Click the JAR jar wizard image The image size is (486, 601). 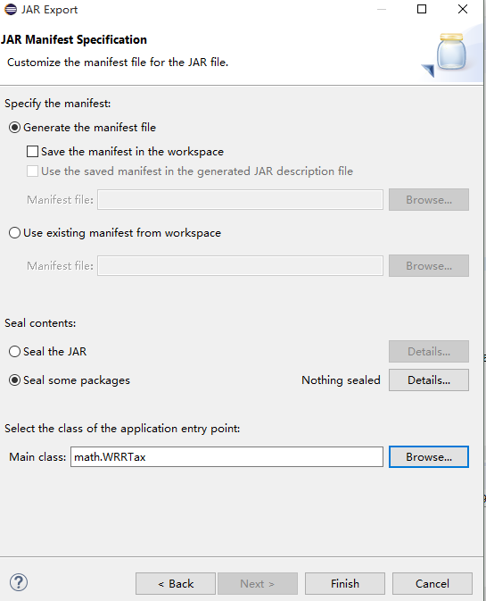pyautogui.click(x=450, y=54)
